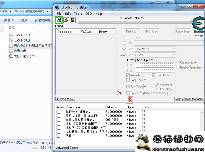Viewport: 205px width, 152px height.
Task: Click the red arrow add-to-list icon
Action: (x=120, y=92)
